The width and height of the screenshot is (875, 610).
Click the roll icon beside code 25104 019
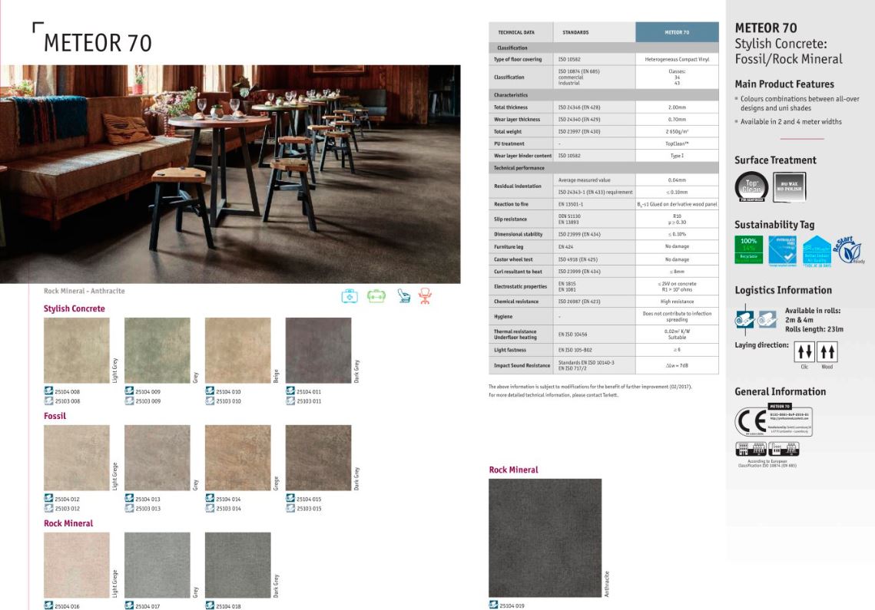[x=493, y=605]
